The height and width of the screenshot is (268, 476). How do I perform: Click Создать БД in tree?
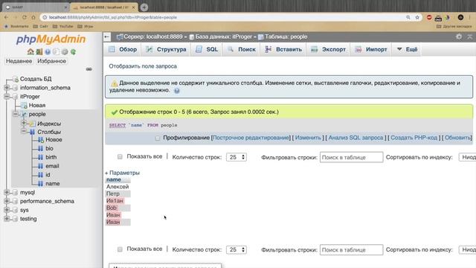pyautogui.click(x=36, y=79)
